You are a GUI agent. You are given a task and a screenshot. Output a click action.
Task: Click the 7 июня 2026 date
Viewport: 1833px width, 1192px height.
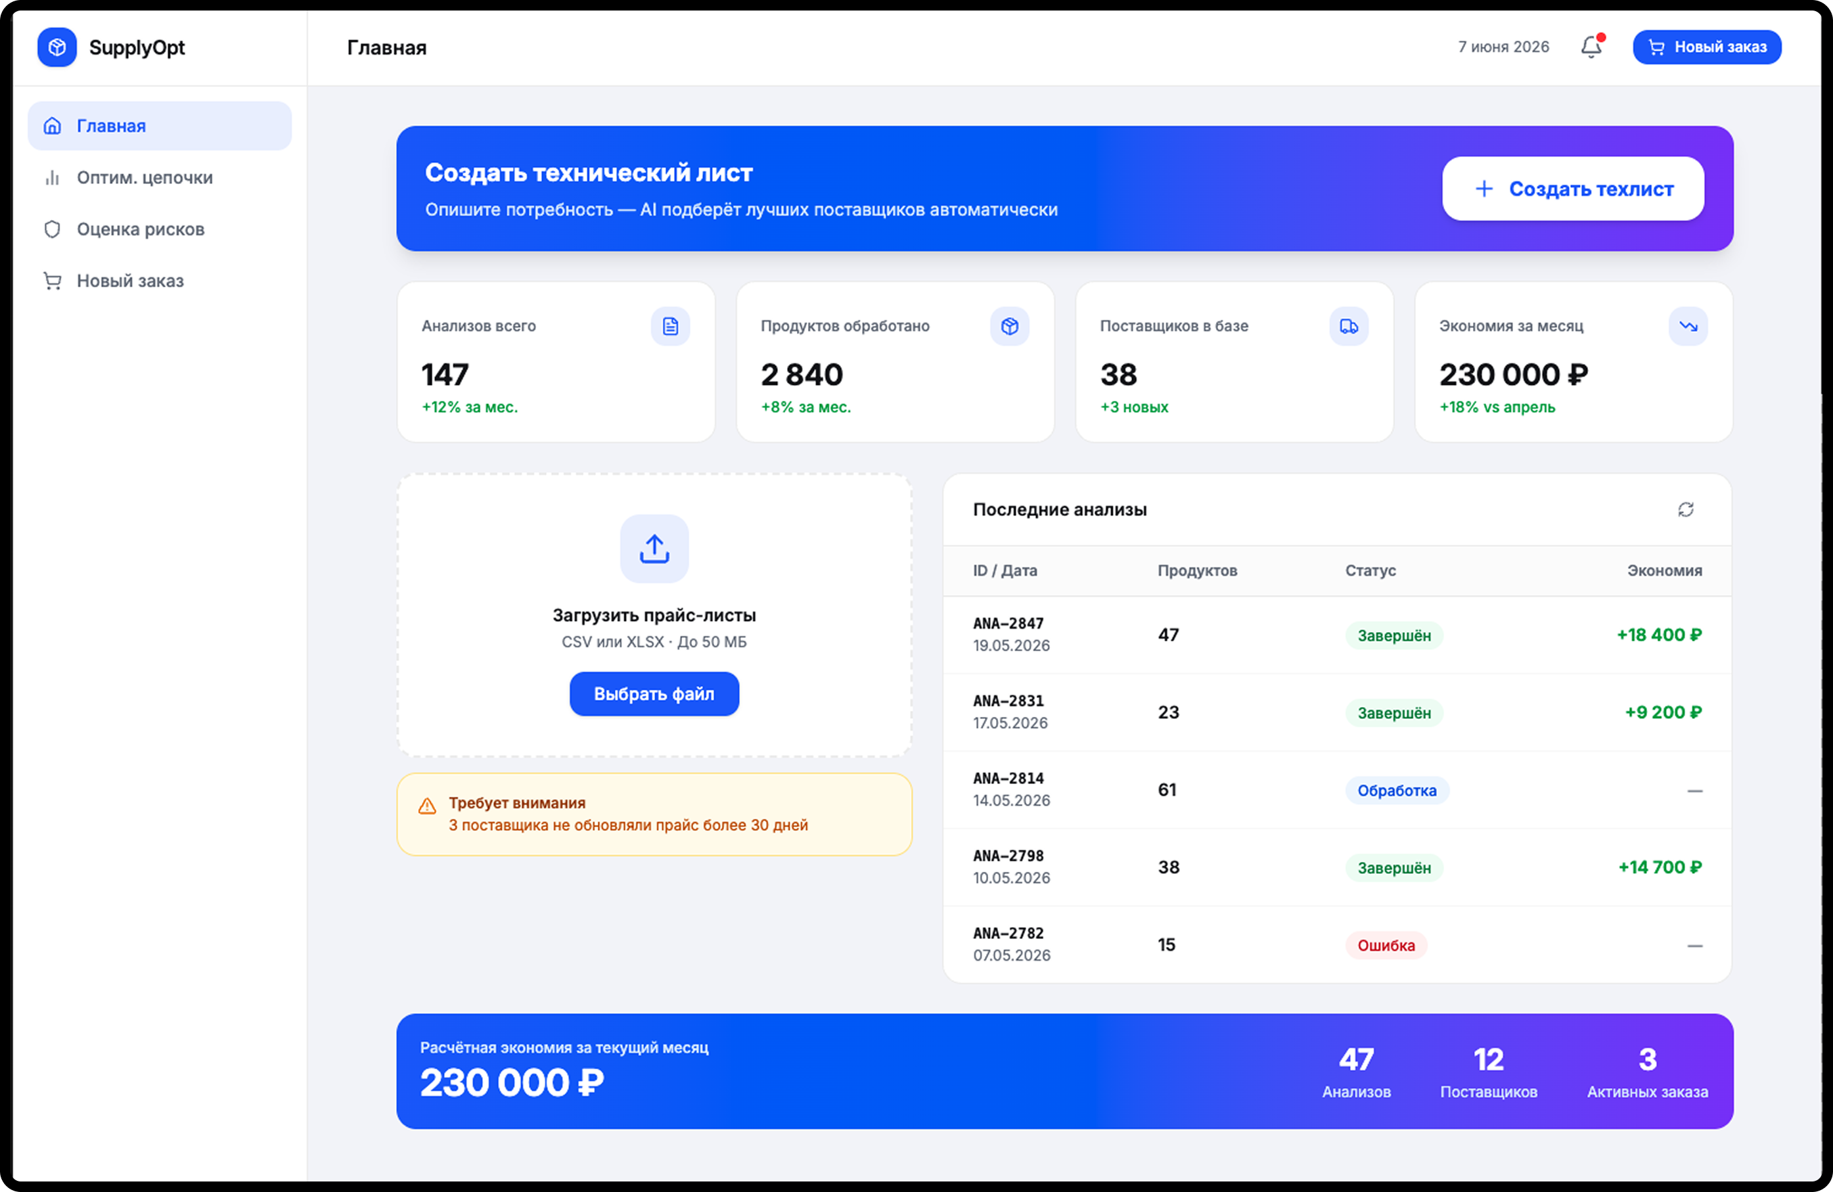(x=1503, y=47)
